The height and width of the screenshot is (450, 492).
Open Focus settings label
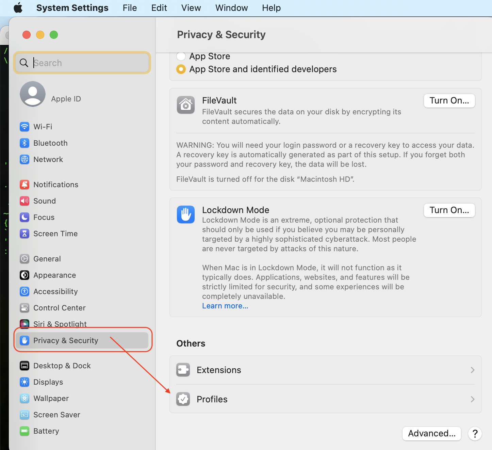(44, 217)
